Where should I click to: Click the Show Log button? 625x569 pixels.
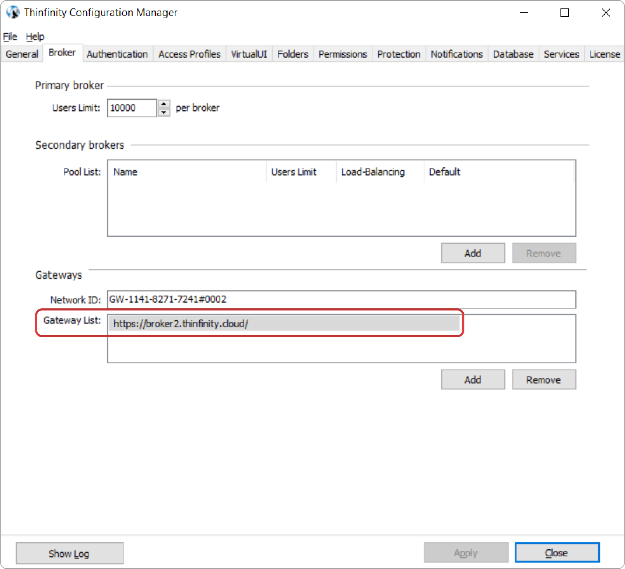pos(69,554)
